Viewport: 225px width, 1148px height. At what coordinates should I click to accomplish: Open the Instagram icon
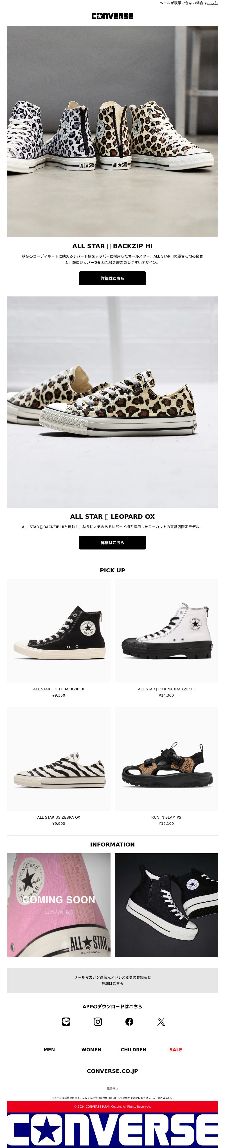(98, 1021)
